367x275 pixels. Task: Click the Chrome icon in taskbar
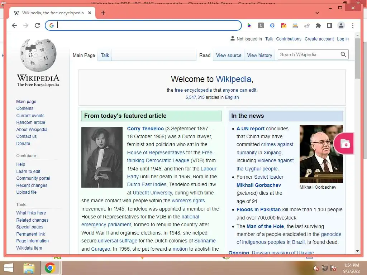coord(50,268)
